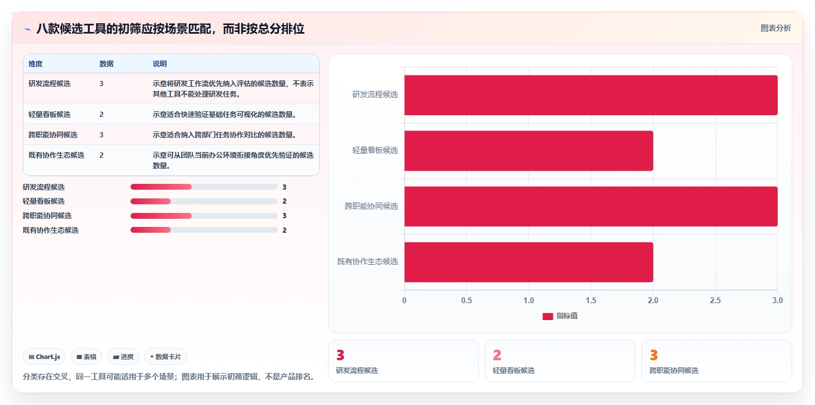Click the 既有协作生态候选 chart bar
The image size is (815, 405).
tap(528, 262)
